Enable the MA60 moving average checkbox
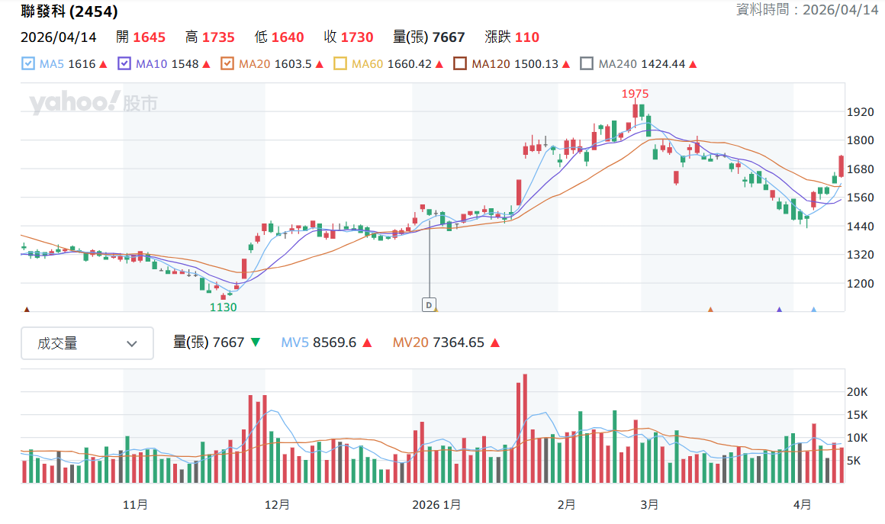The width and height of the screenshot is (885, 524). pyautogui.click(x=340, y=64)
